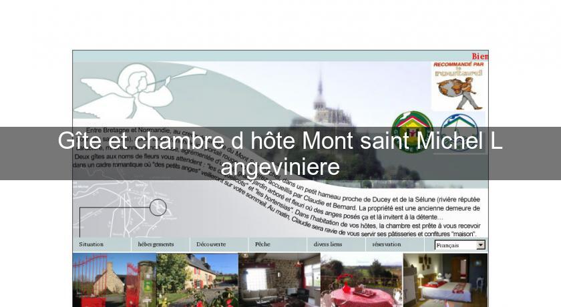Screen dimensions: 561x307
Task: Open the bedroom photo thumbnail
Action: click(x=445, y=280)
